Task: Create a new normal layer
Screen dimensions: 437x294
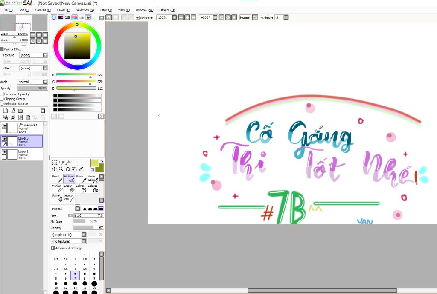Action: (5, 111)
